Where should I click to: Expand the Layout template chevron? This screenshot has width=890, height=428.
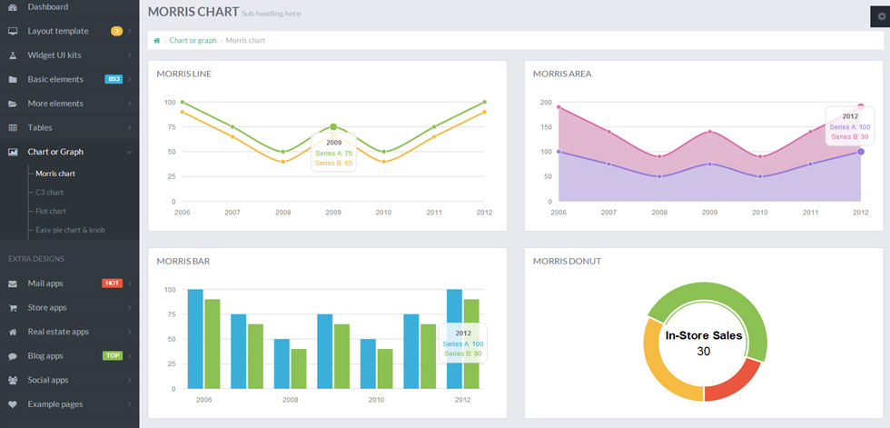(x=130, y=31)
